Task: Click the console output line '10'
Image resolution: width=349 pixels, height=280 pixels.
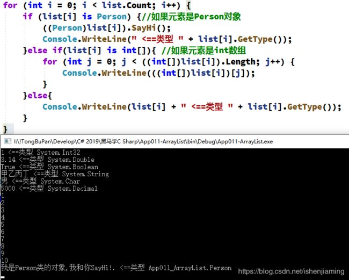Action: 4,261
